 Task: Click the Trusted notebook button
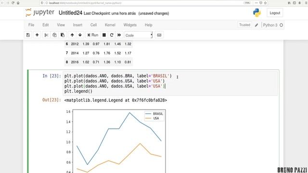pyautogui.click(x=244, y=25)
